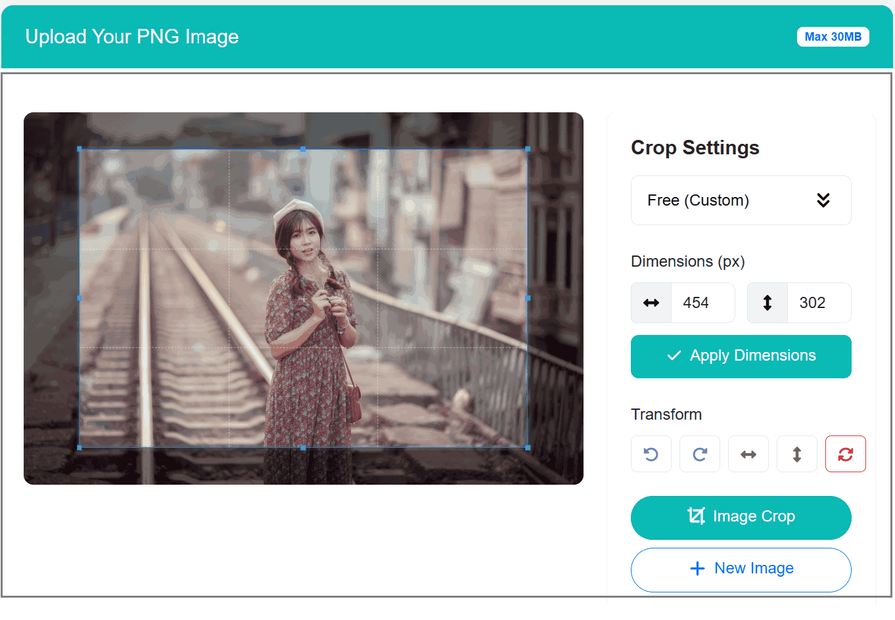Rotate the image counter-clockwise
Screen dimensions: 895x620
pos(651,454)
